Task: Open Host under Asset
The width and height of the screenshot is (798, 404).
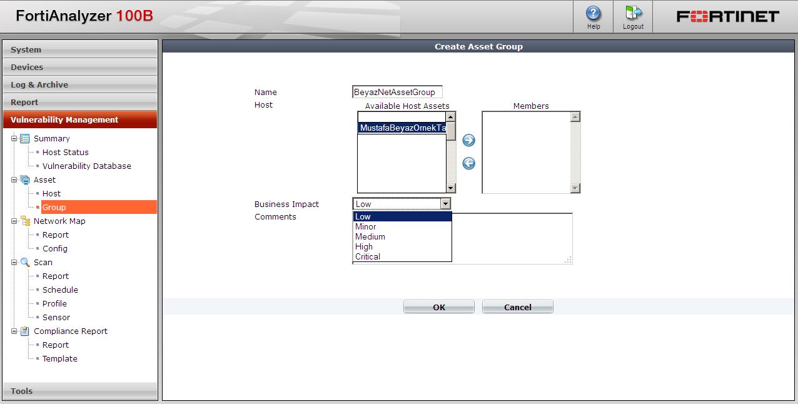Action: (51, 193)
